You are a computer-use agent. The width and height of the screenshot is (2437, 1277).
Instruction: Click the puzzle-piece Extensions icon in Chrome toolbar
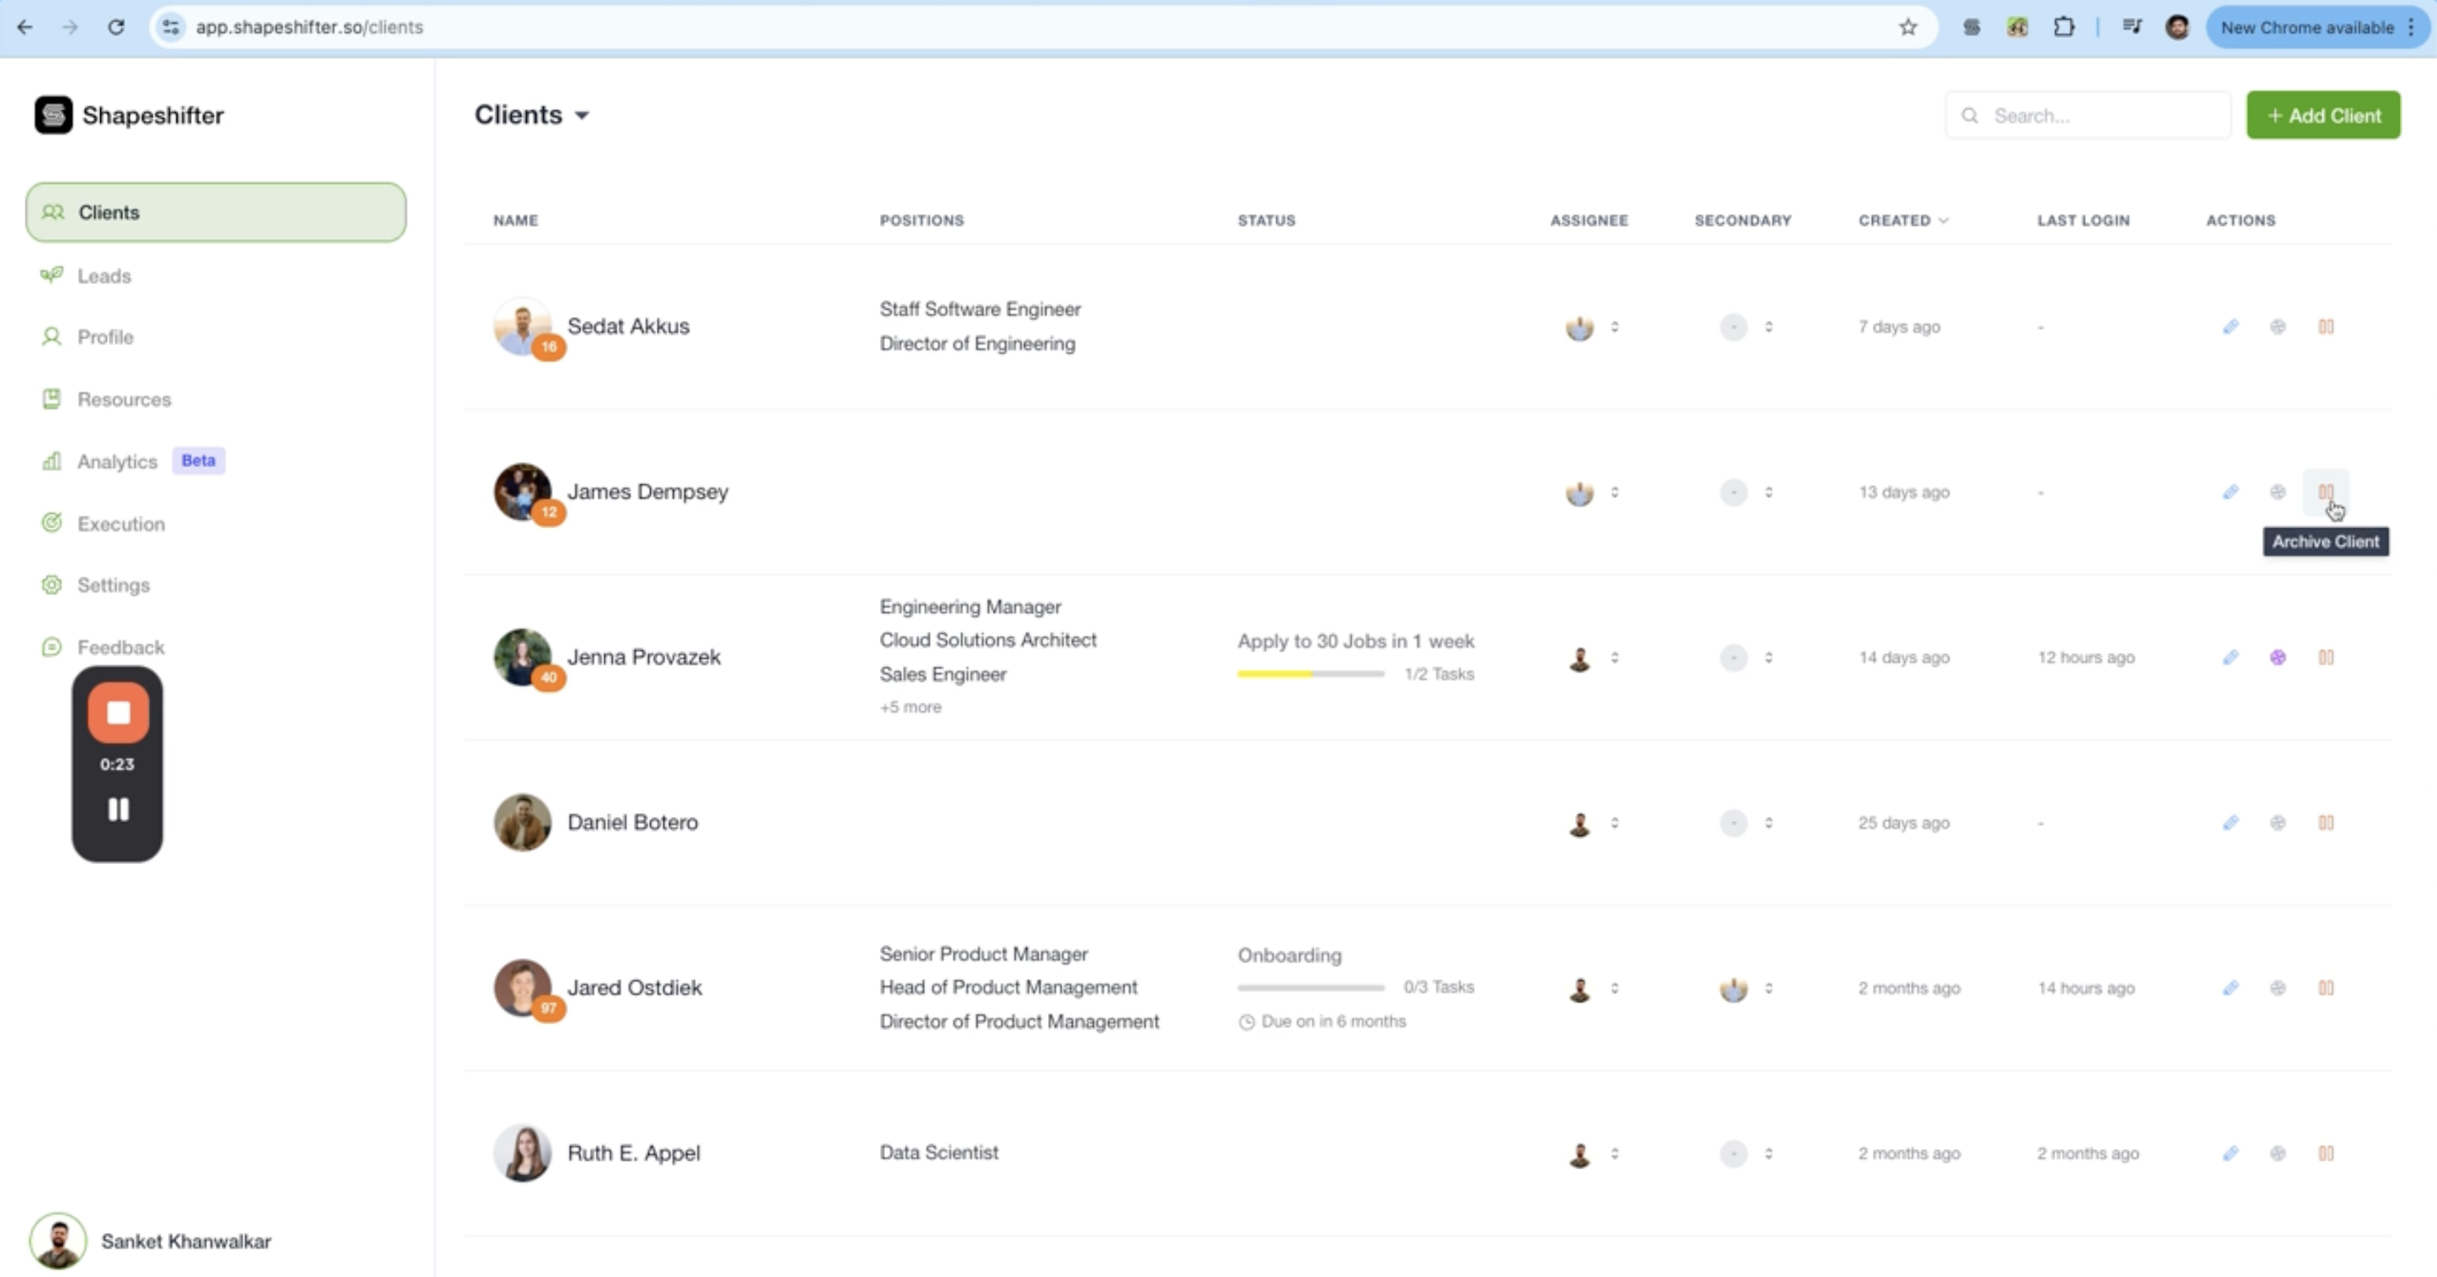2064,27
